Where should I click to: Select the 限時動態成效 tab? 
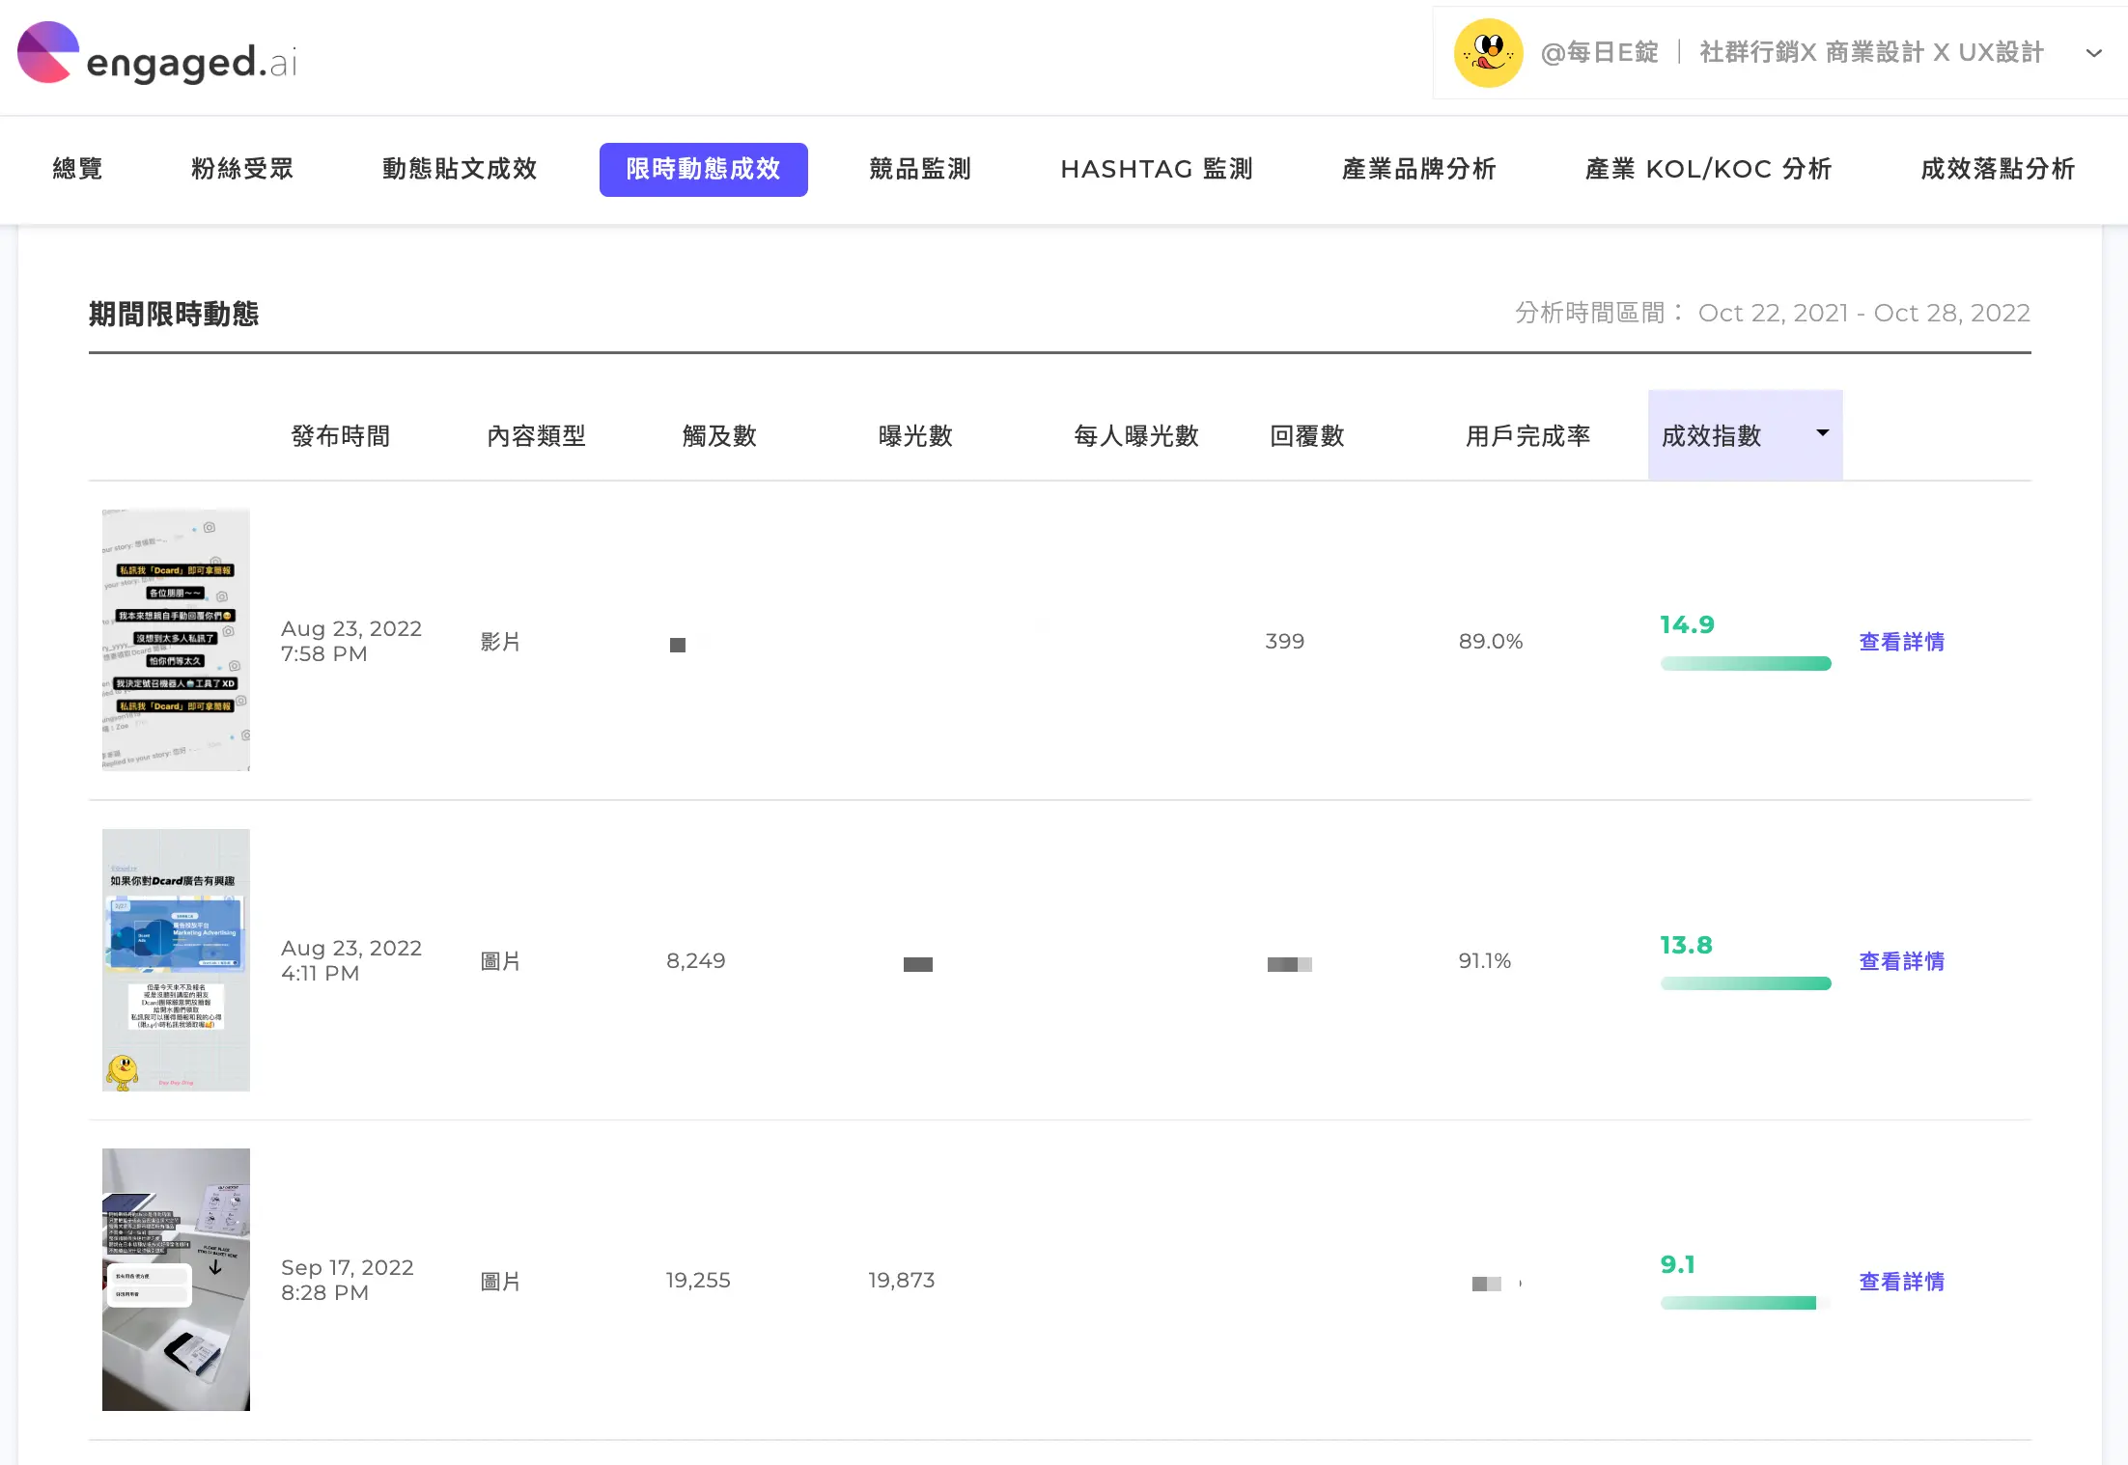[x=703, y=170]
